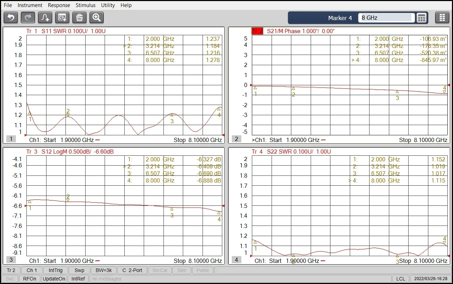This screenshot has height=284, width=453.
Task: Click the trash delete icon
Action: [x=80, y=17]
